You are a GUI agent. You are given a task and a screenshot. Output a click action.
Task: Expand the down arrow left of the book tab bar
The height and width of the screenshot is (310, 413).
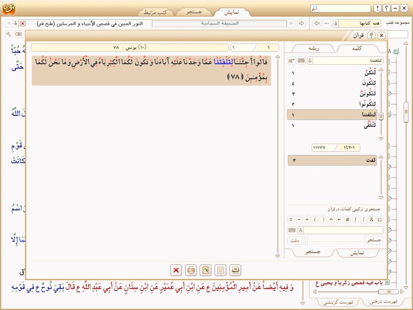[16, 23]
